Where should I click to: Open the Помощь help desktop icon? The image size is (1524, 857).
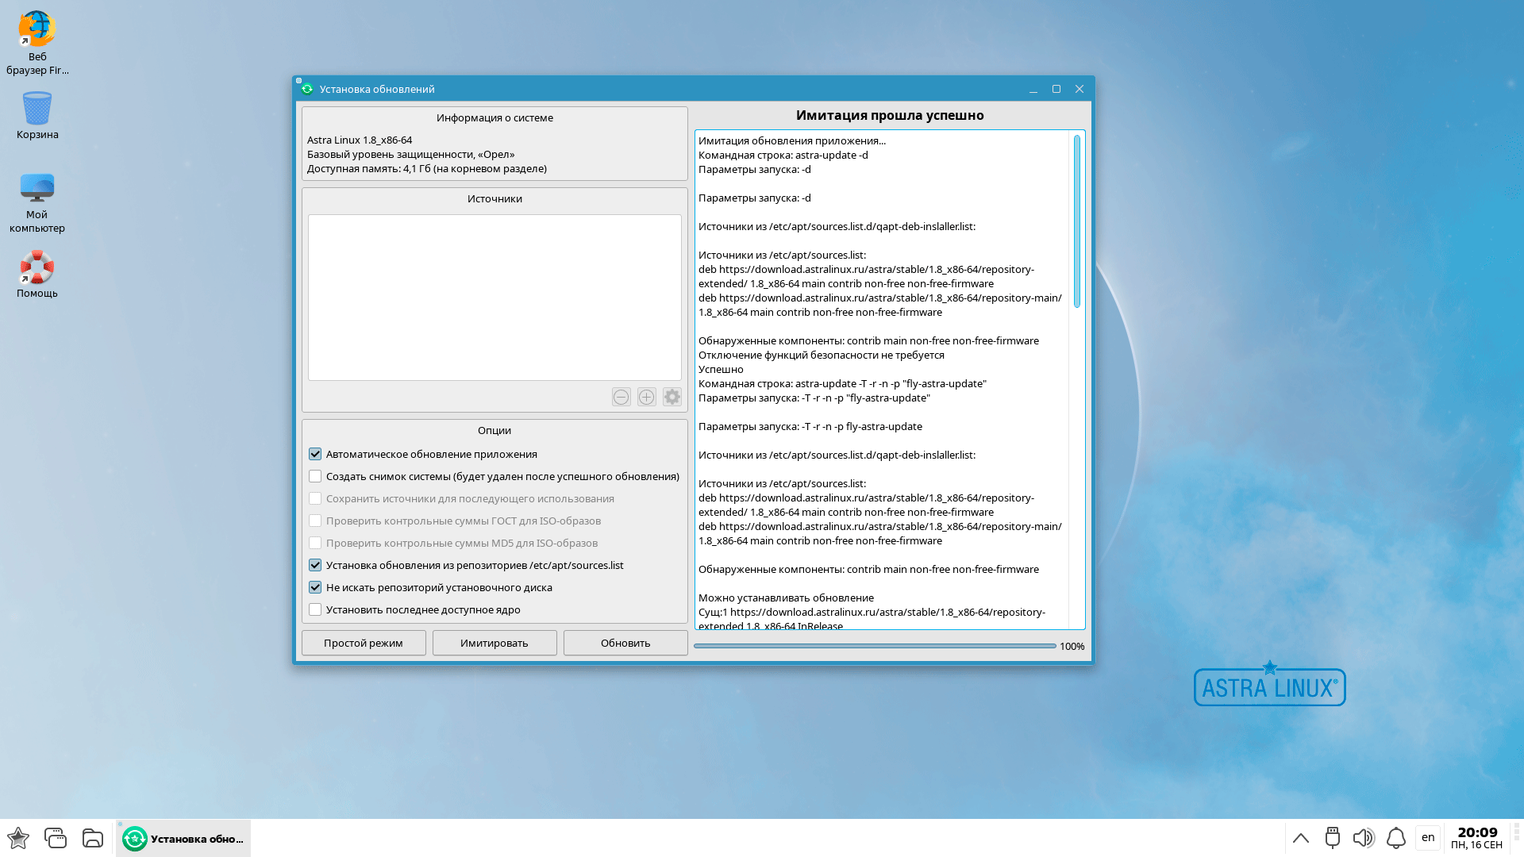coord(37,275)
